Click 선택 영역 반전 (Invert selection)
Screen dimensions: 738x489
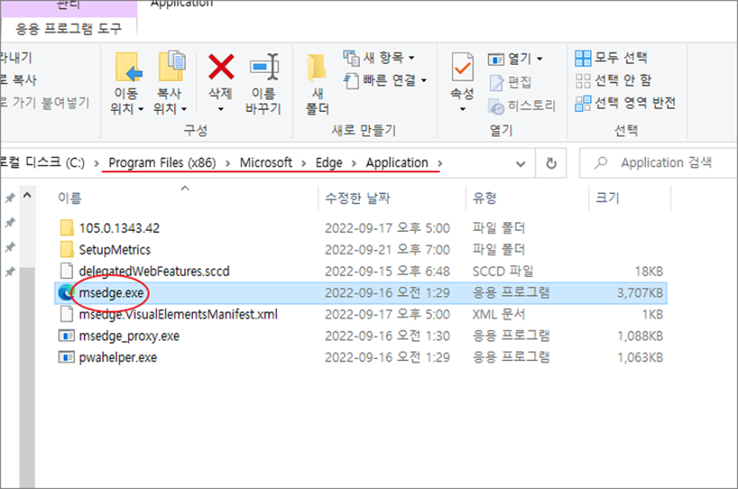[625, 103]
